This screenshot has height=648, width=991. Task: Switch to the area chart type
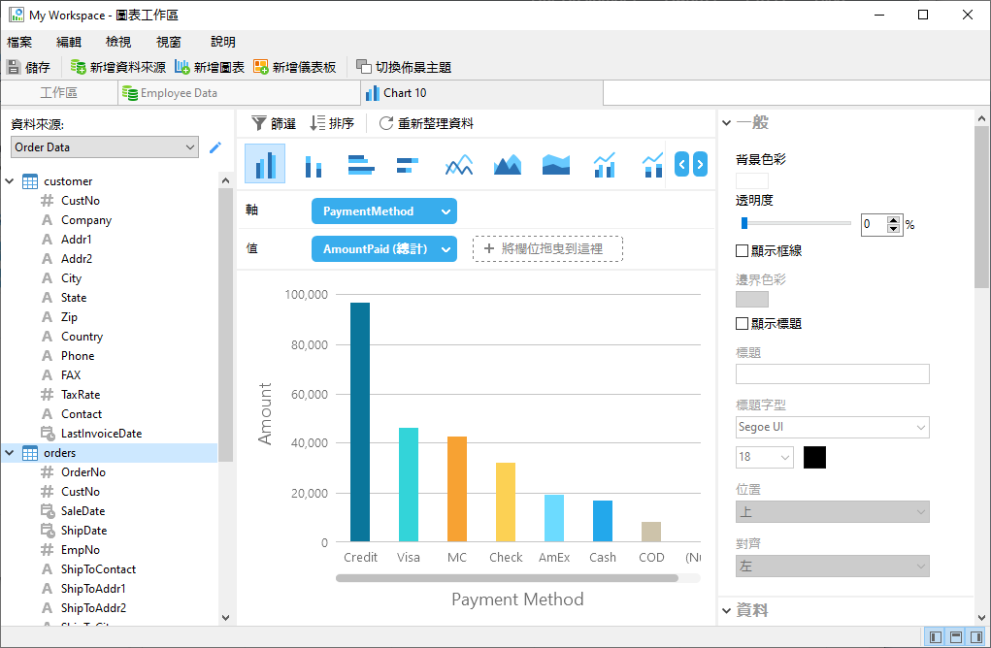(507, 166)
